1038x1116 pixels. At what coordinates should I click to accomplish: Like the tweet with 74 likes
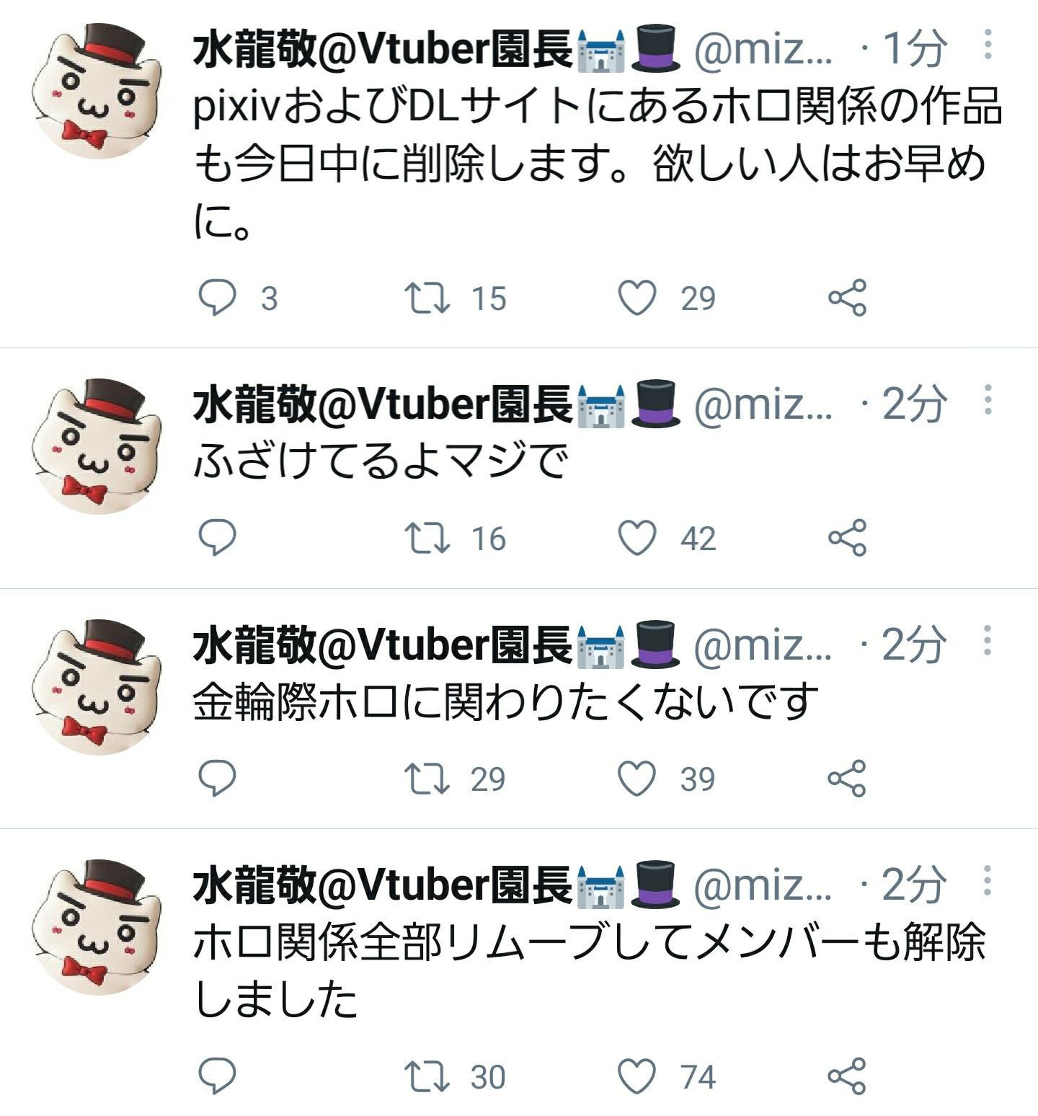click(638, 1076)
